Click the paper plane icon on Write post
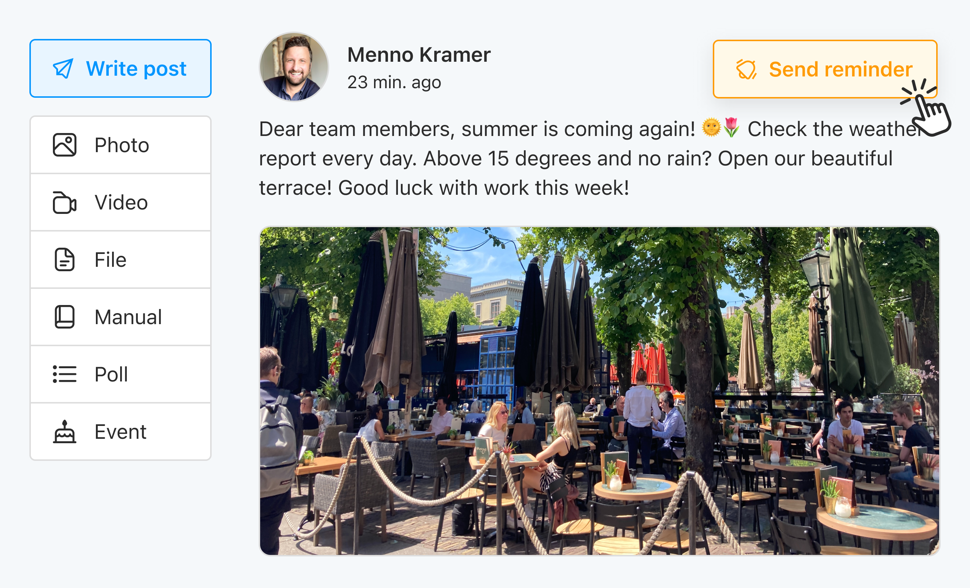Screen dimensions: 970x588 click(64, 68)
